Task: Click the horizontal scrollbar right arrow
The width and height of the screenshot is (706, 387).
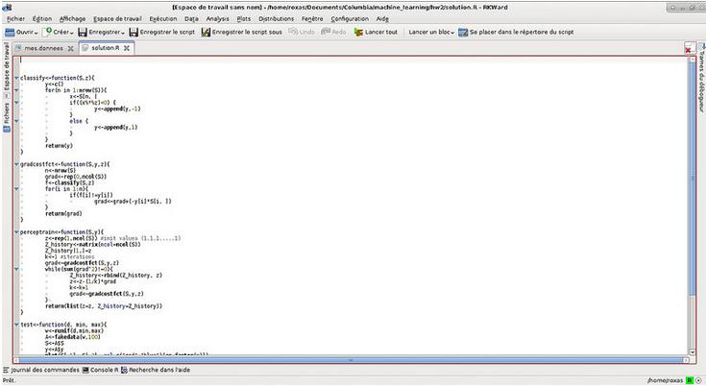Action: pos(686,360)
